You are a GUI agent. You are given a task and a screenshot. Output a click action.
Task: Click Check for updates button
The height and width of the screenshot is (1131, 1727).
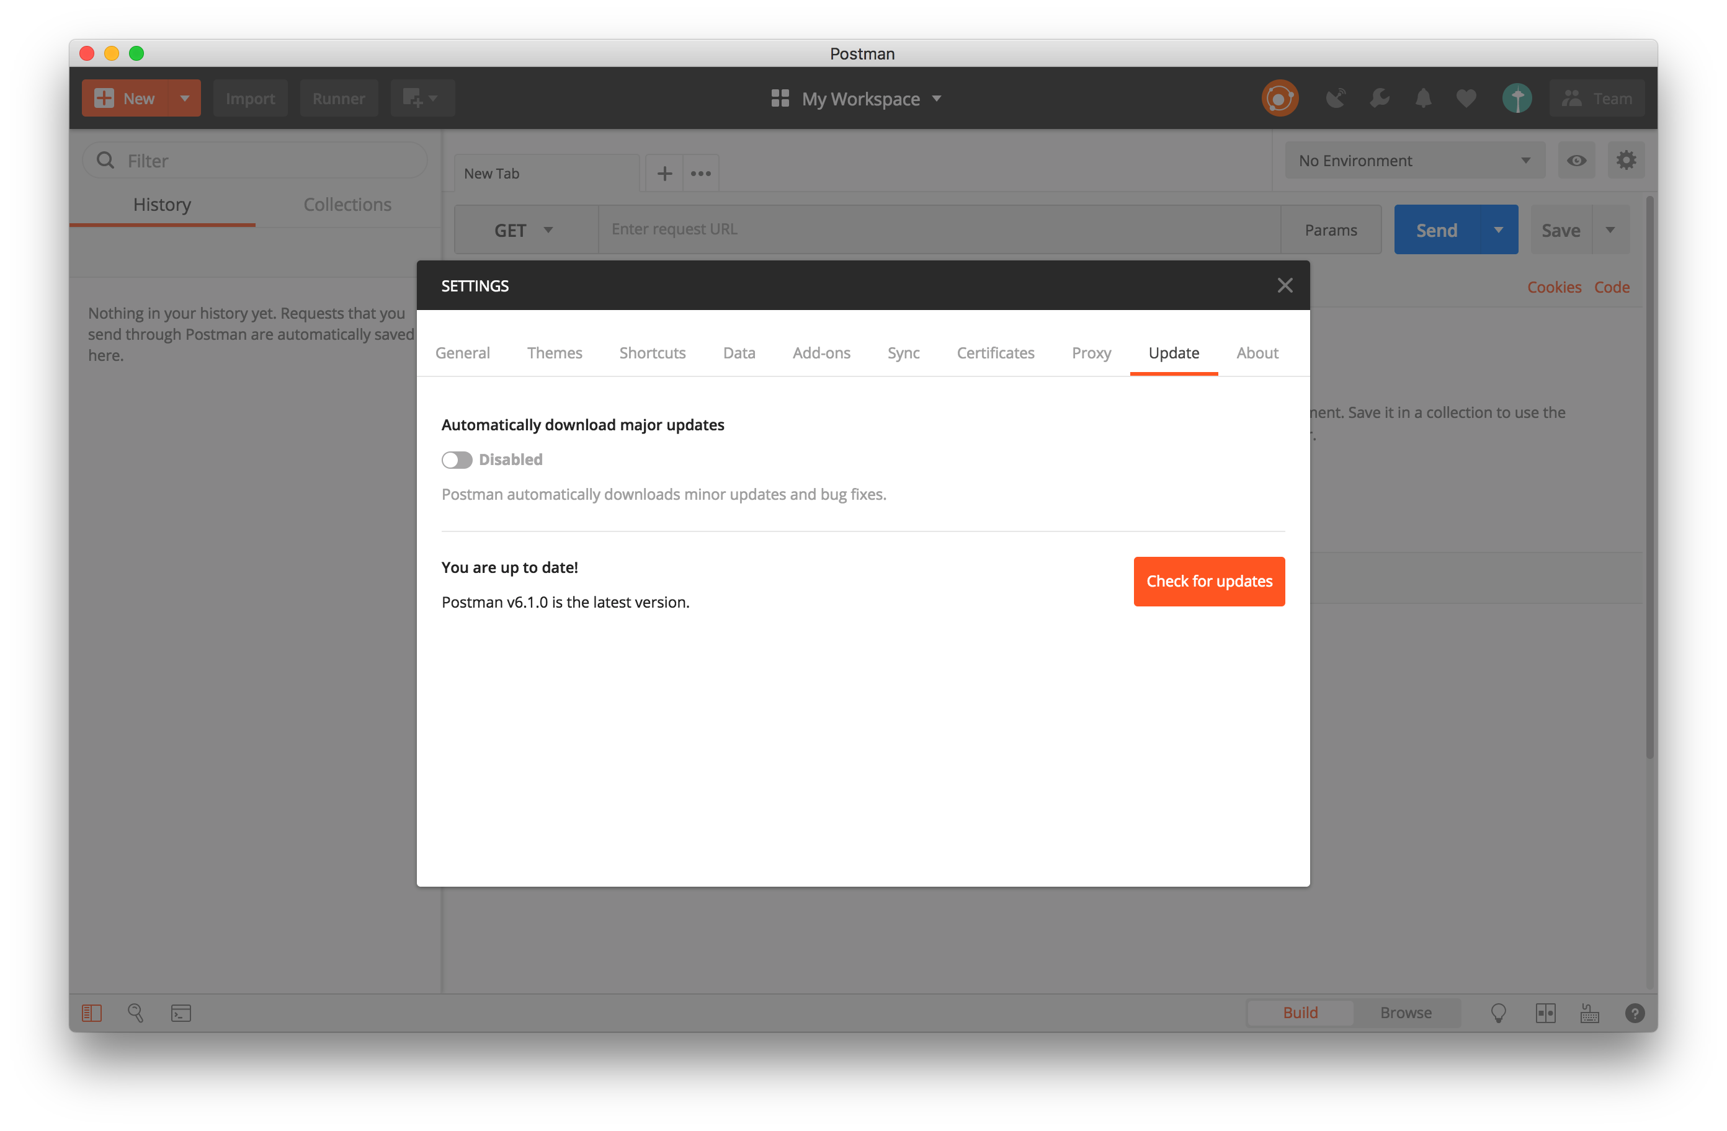pos(1210,580)
